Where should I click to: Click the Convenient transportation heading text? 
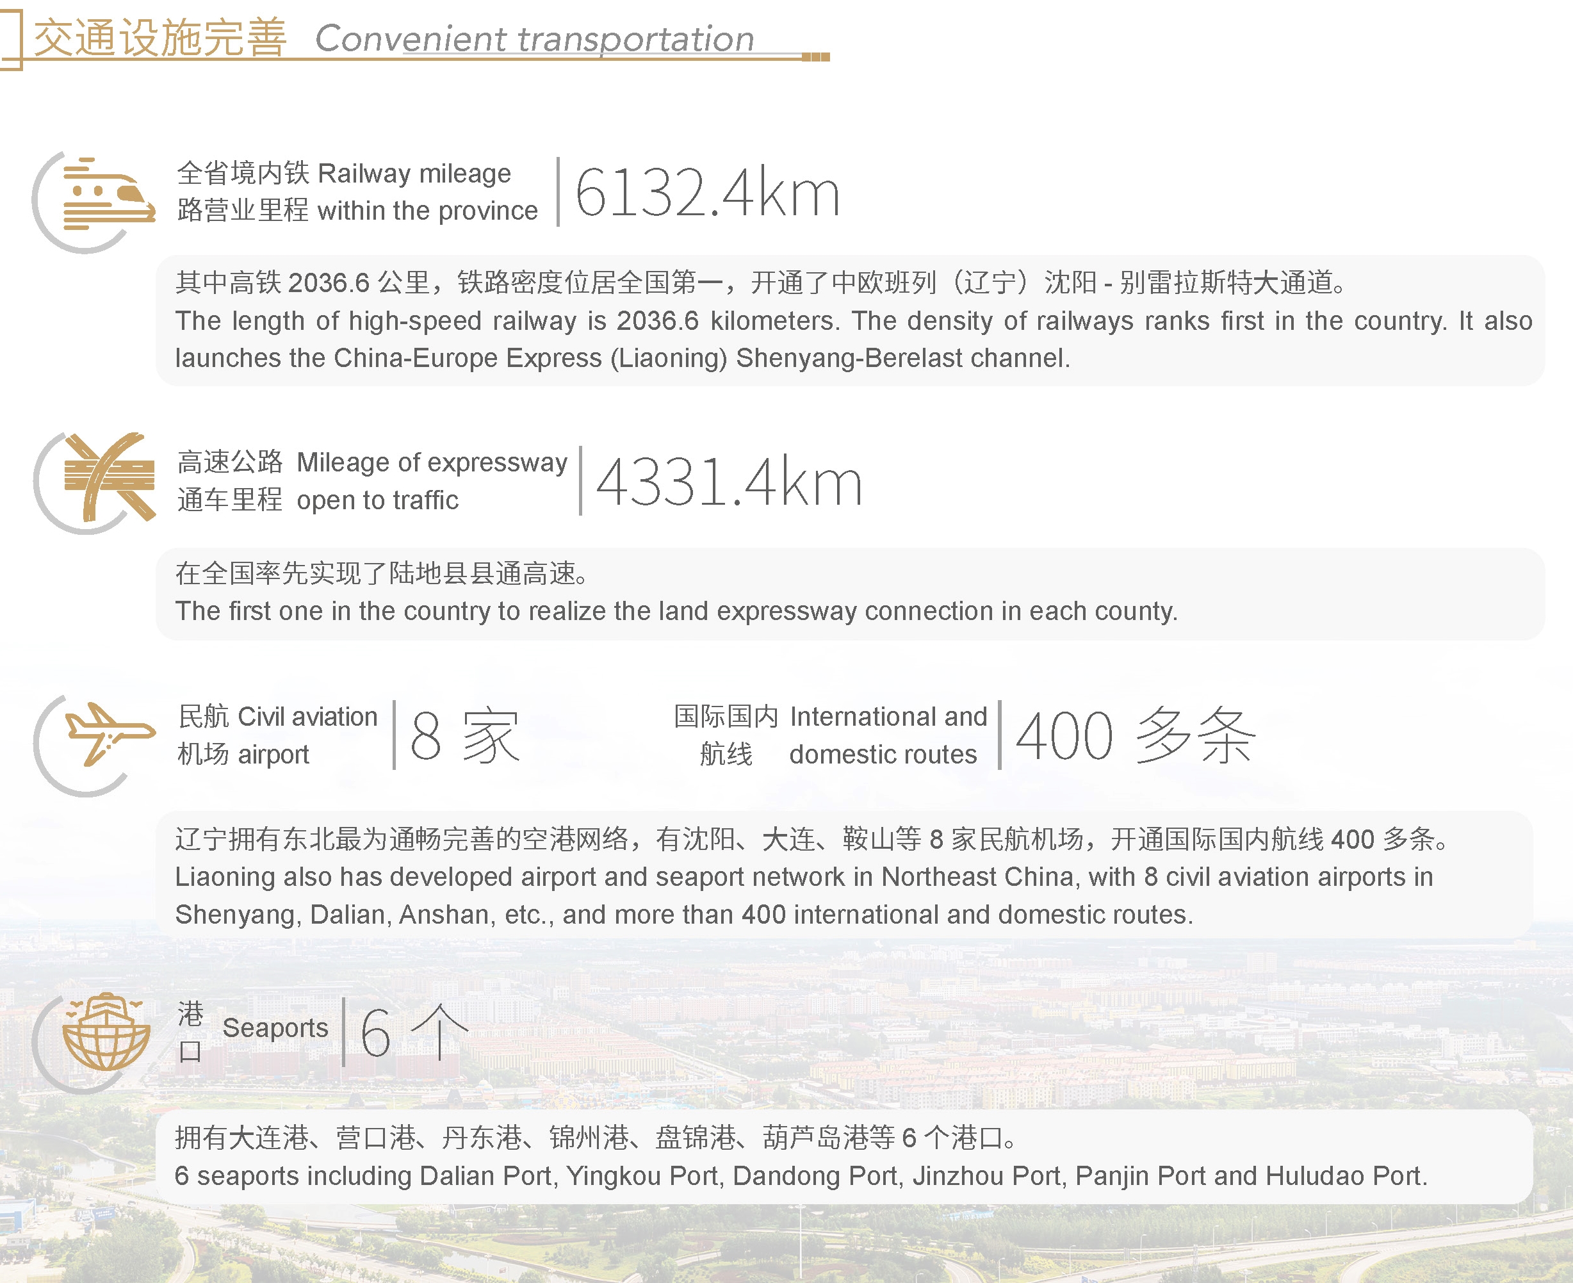(534, 38)
